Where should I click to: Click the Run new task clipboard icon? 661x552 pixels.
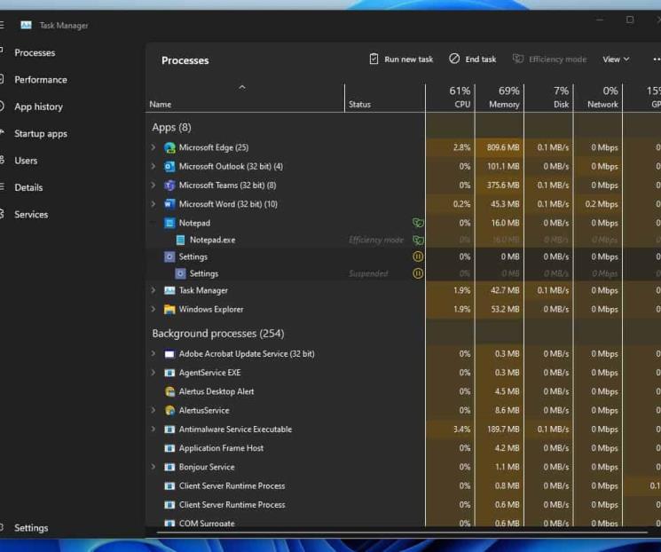(x=374, y=59)
